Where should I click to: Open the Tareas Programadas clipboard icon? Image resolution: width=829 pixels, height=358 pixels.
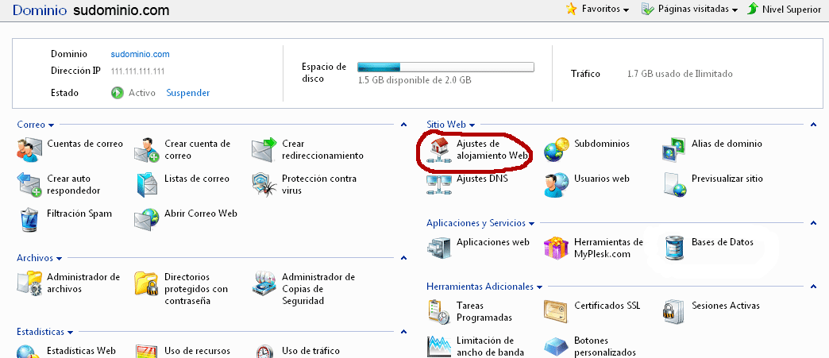coord(439,312)
